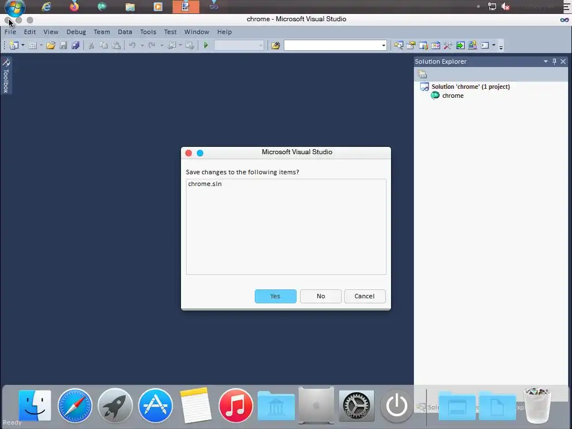Click the Navigate Backward icon

[x=171, y=46]
